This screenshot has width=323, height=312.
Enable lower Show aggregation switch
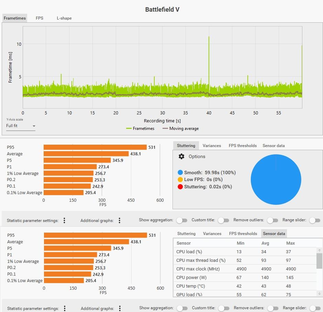pos(182,308)
